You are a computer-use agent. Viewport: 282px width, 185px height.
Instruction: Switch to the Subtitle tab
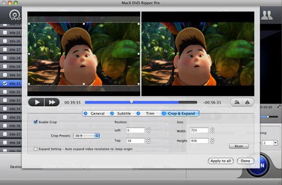click(x=120, y=113)
